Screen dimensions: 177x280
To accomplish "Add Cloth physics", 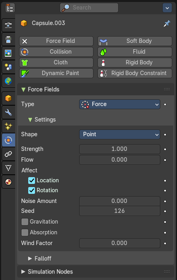I will coord(56,62).
